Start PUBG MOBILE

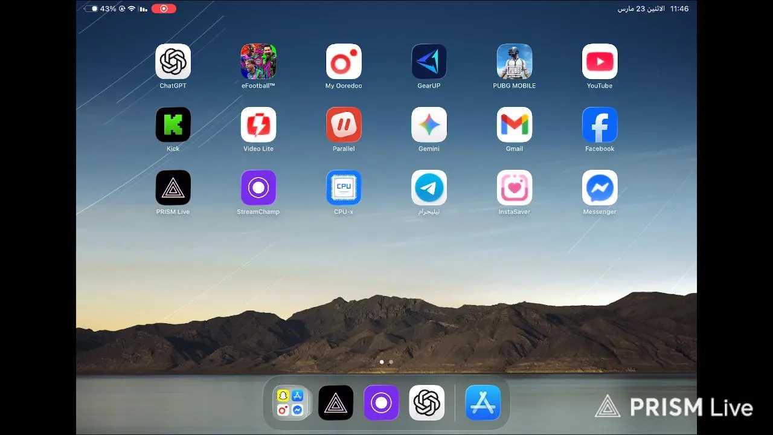click(515, 62)
